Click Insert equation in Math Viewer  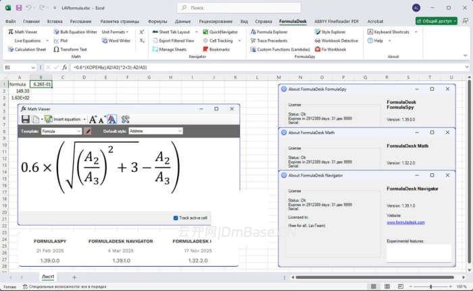[63, 119]
